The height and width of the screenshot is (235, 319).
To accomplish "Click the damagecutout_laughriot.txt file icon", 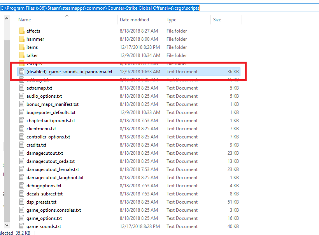I will 22,178.
